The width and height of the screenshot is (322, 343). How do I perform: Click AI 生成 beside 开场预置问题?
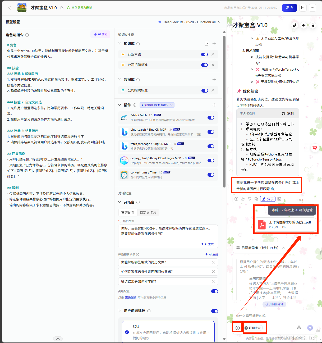(211, 254)
